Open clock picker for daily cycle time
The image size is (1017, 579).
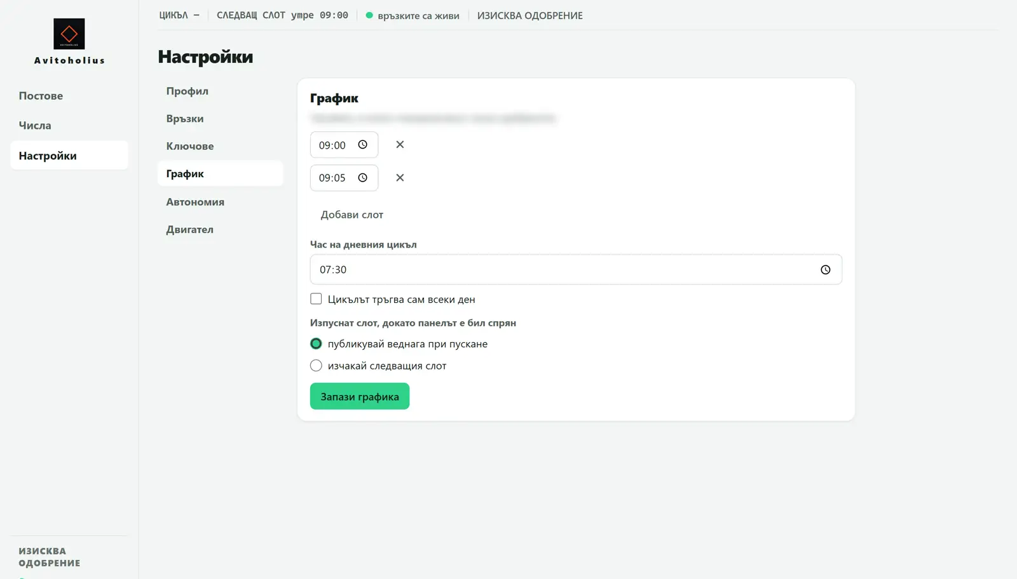(x=825, y=270)
